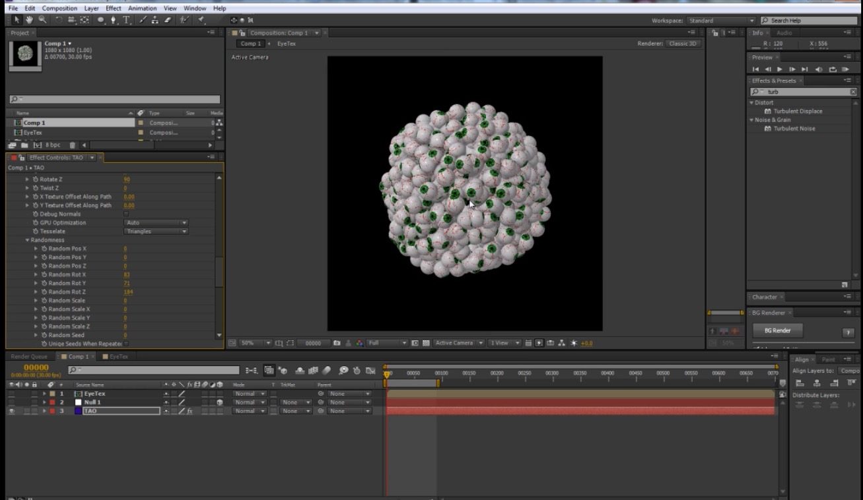This screenshot has height=500, width=863.
Task: Click Classic 3D renderer button
Action: [683, 44]
